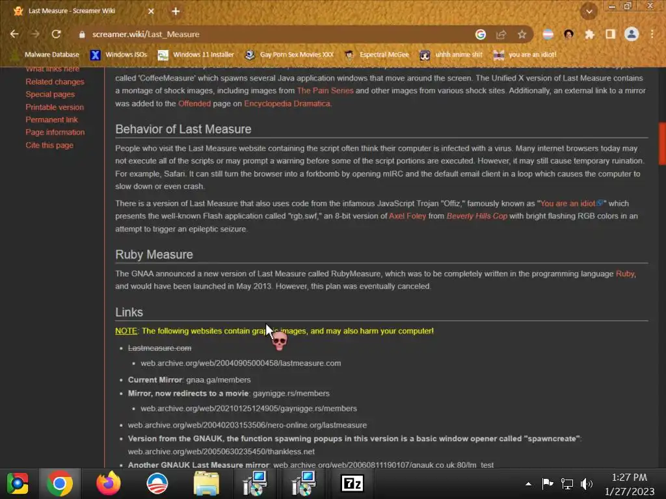Open Related changes sidebar link
This screenshot has height=499, width=666.
55,81
